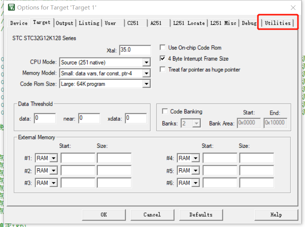Click External Memory #2 Size field
305x227 pixels.
coord(114,170)
